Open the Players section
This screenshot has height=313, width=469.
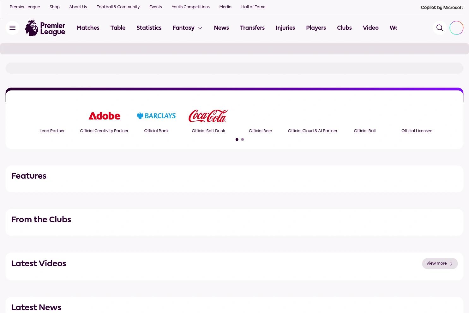[x=316, y=28]
